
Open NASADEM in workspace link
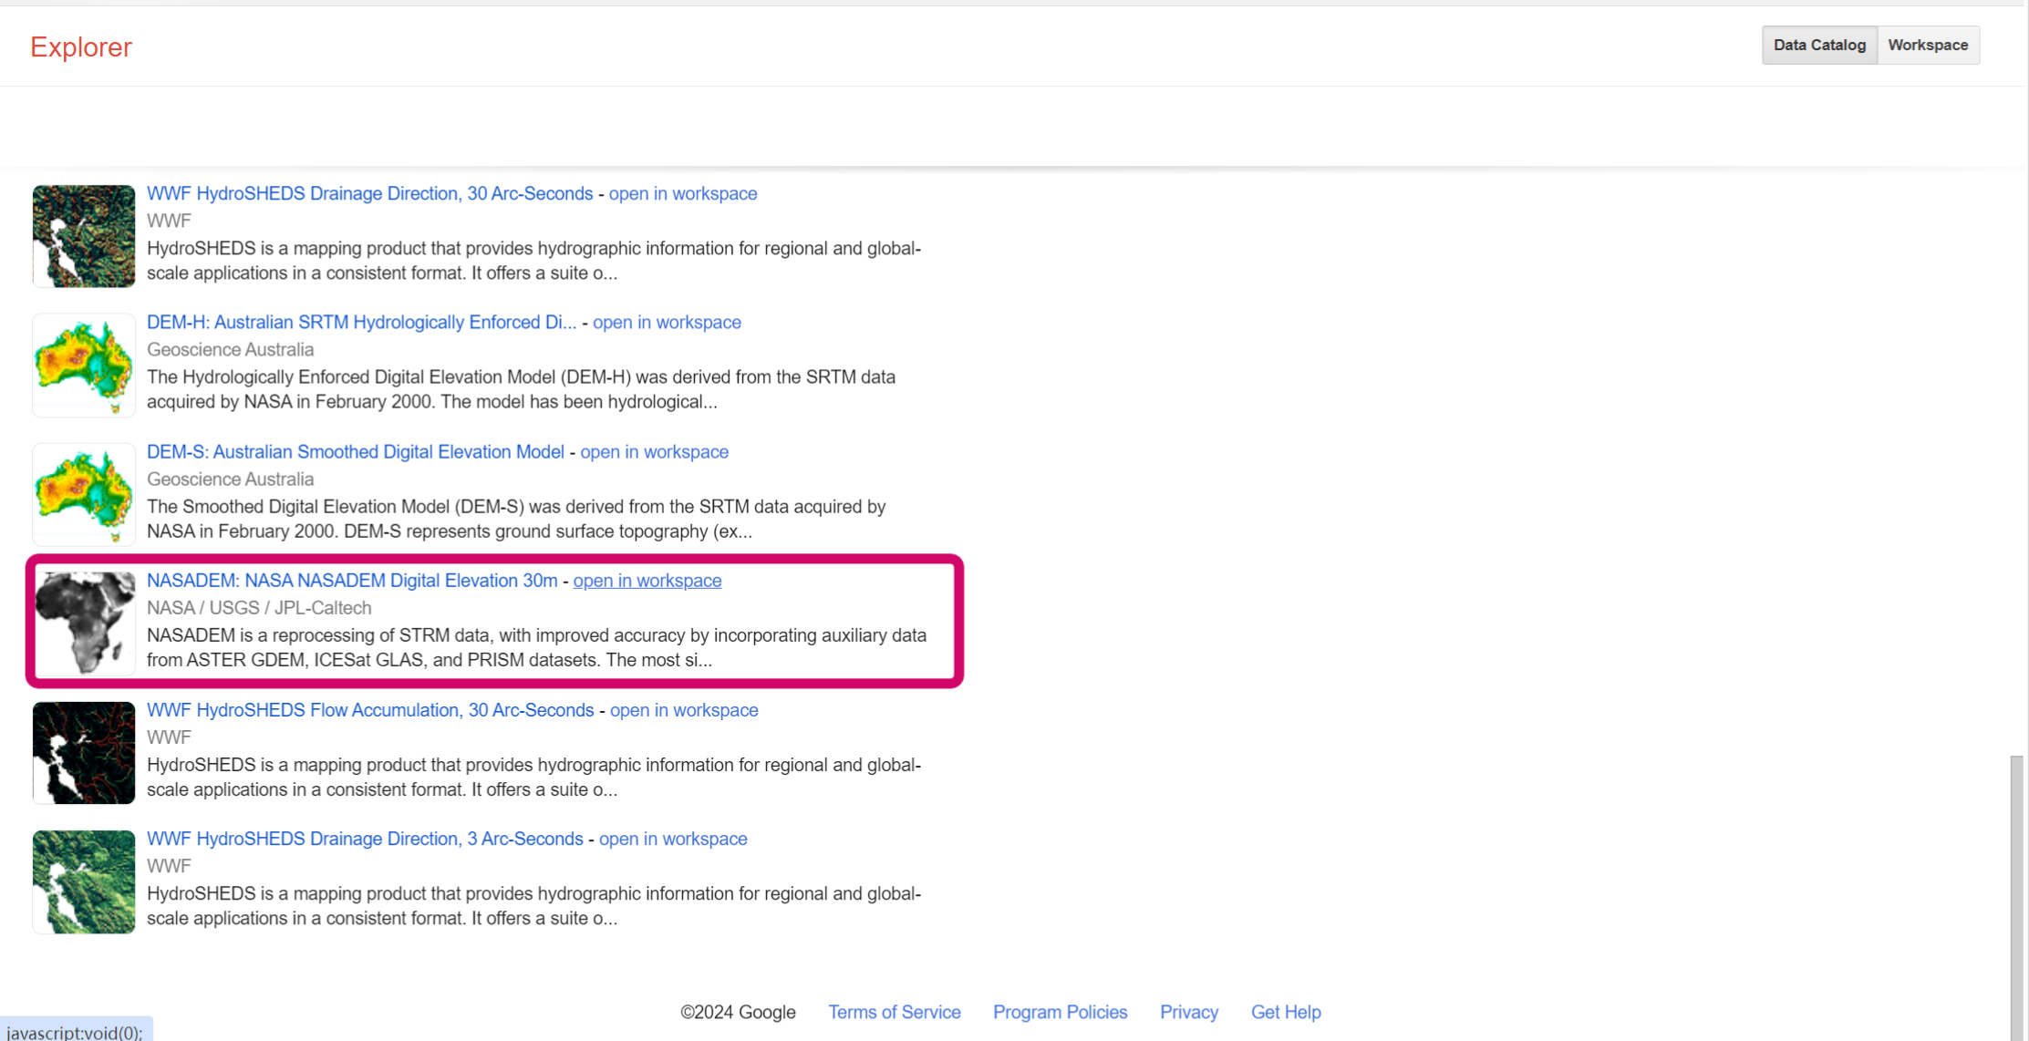[x=647, y=581]
